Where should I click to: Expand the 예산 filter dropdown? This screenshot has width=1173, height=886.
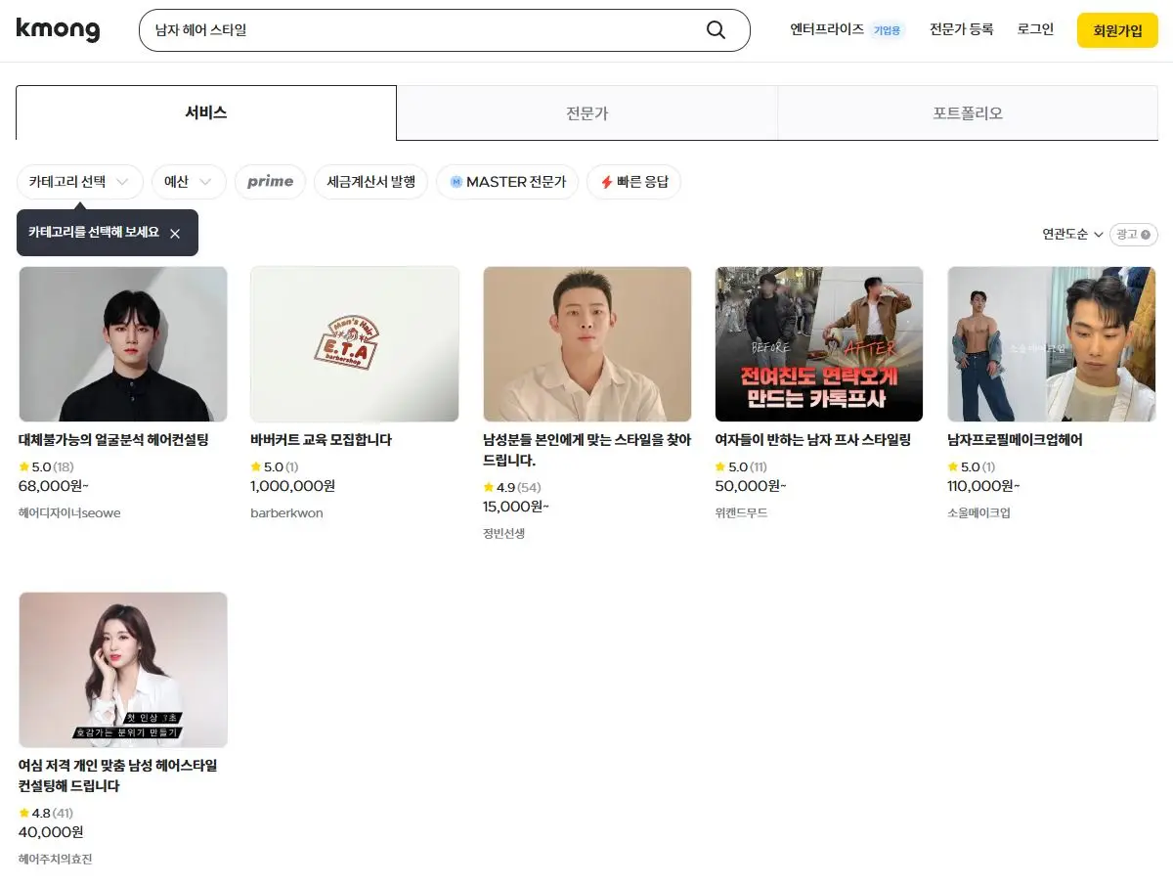click(188, 182)
